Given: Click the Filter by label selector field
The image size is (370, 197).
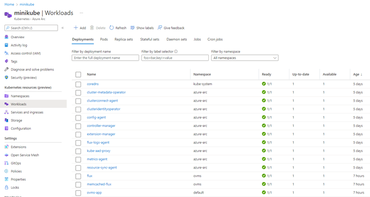Looking at the screenshot, I should (x=175, y=58).
